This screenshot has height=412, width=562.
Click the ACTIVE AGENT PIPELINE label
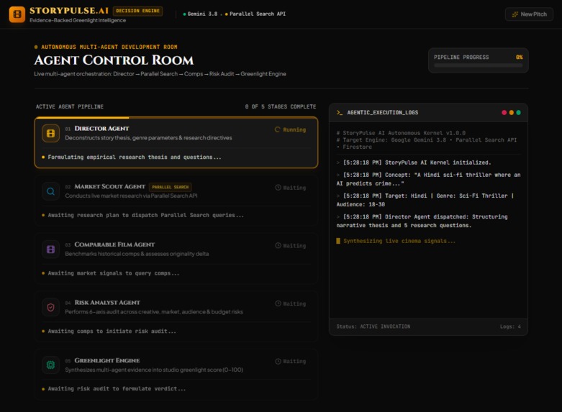point(70,106)
